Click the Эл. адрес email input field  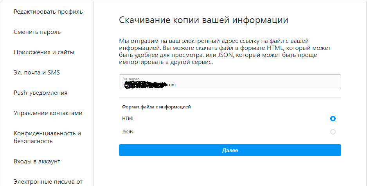click(254, 82)
